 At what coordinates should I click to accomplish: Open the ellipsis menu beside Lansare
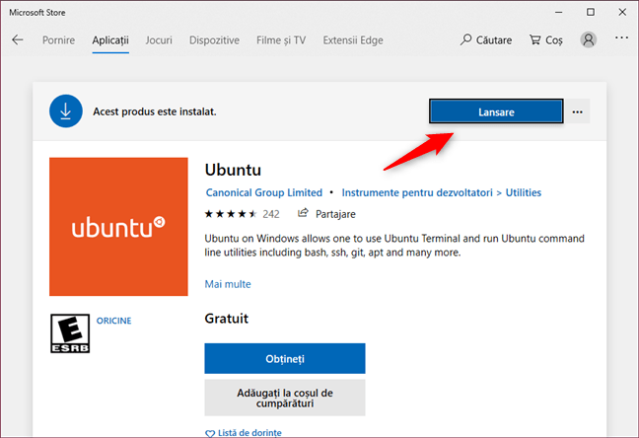[x=577, y=111]
